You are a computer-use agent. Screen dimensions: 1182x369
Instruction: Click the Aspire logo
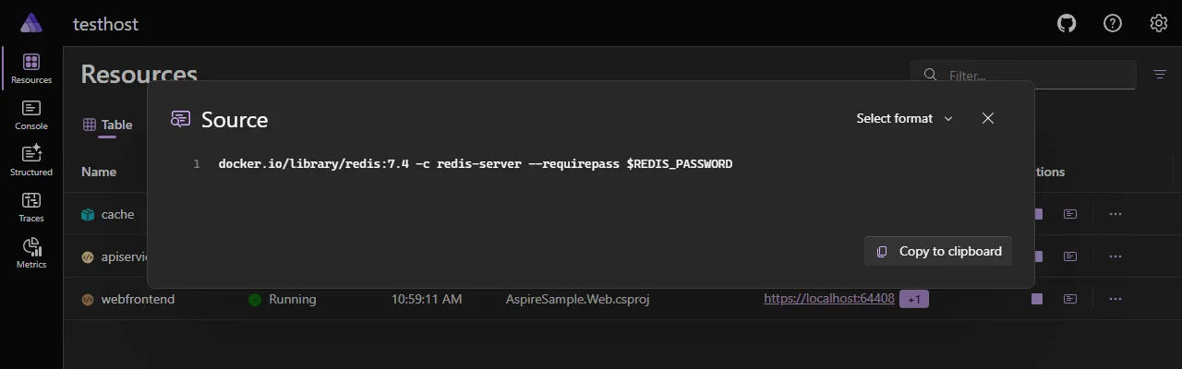[x=31, y=24]
